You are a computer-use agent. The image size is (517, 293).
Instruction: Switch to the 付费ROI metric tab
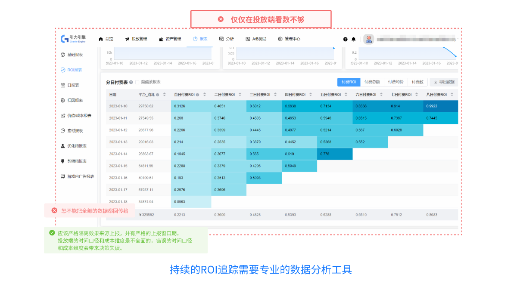click(x=349, y=82)
